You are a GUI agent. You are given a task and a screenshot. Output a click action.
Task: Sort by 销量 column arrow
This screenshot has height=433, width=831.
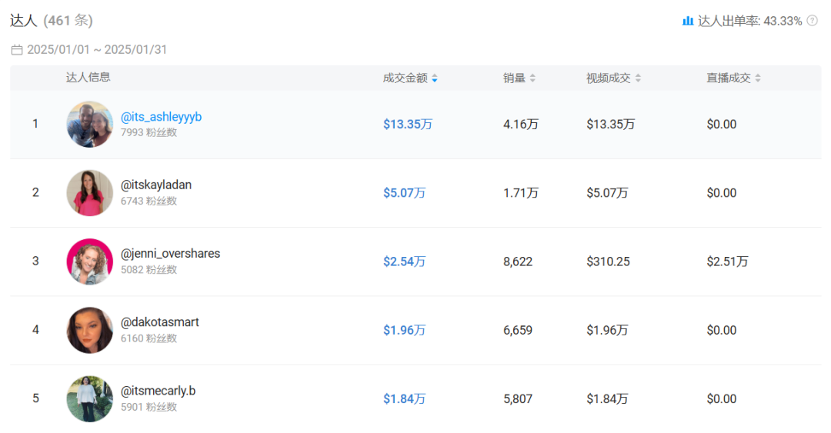coord(532,78)
